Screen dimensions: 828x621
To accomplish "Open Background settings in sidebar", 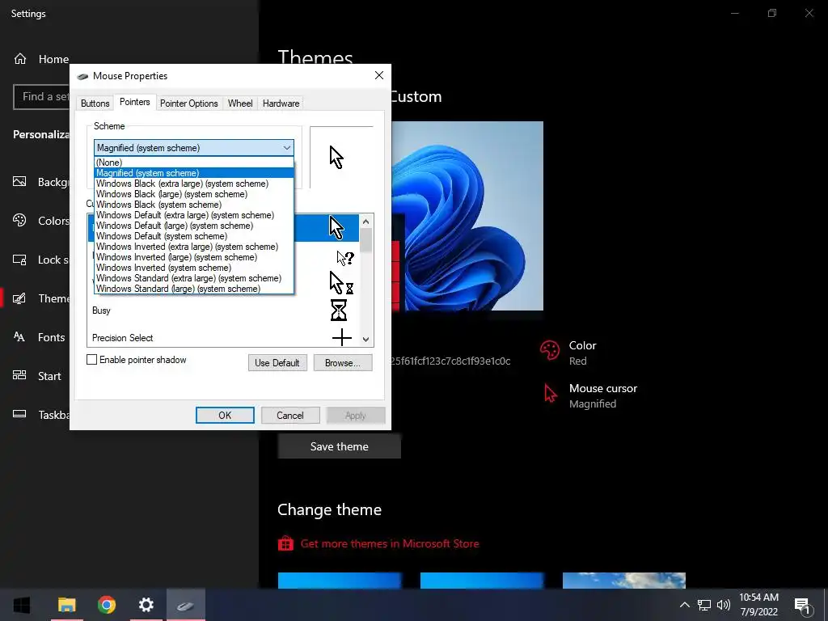I will (41, 182).
